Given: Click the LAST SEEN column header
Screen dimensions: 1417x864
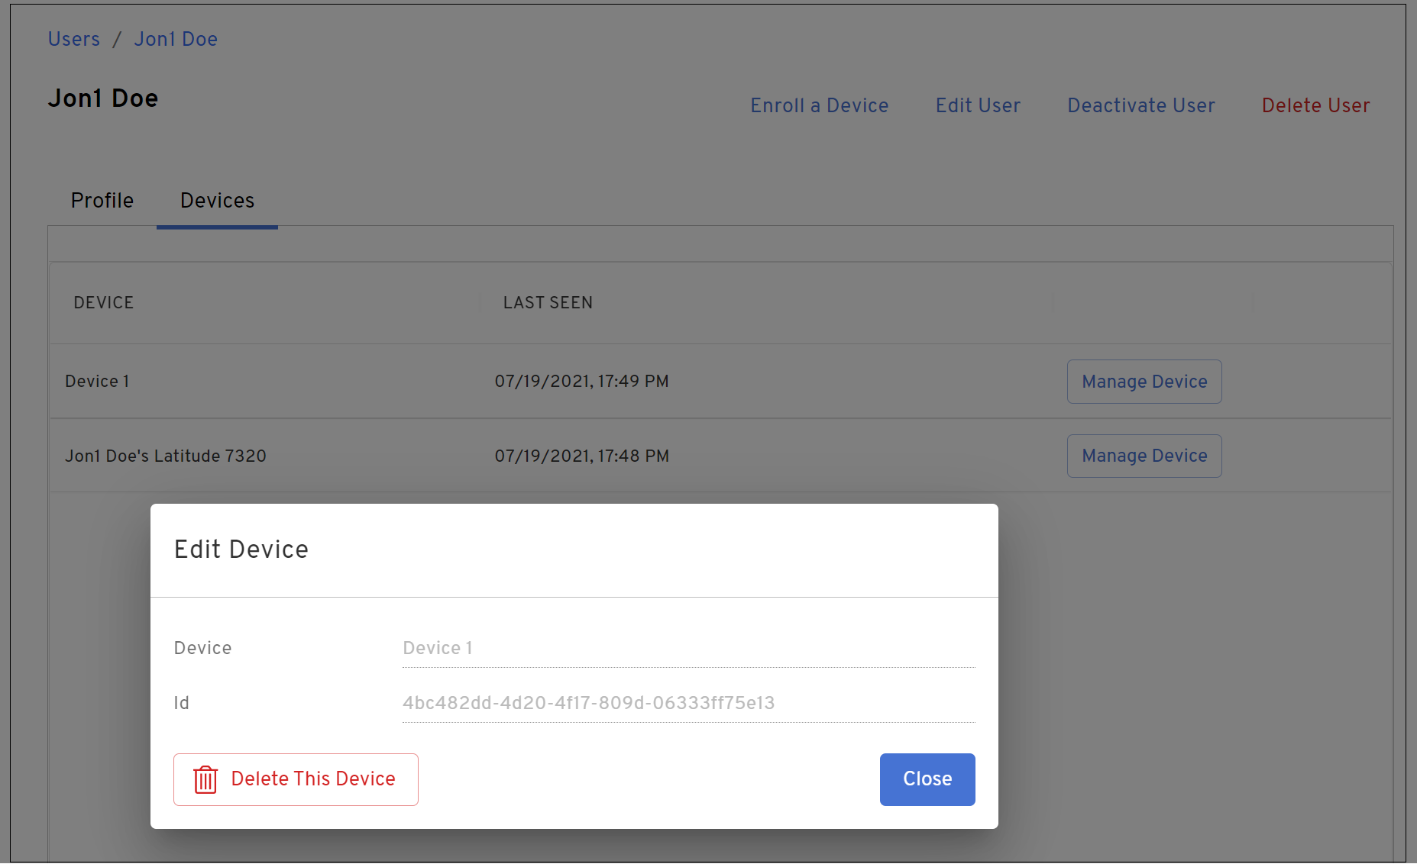Looking at the screenshot, I should (548, 303).
